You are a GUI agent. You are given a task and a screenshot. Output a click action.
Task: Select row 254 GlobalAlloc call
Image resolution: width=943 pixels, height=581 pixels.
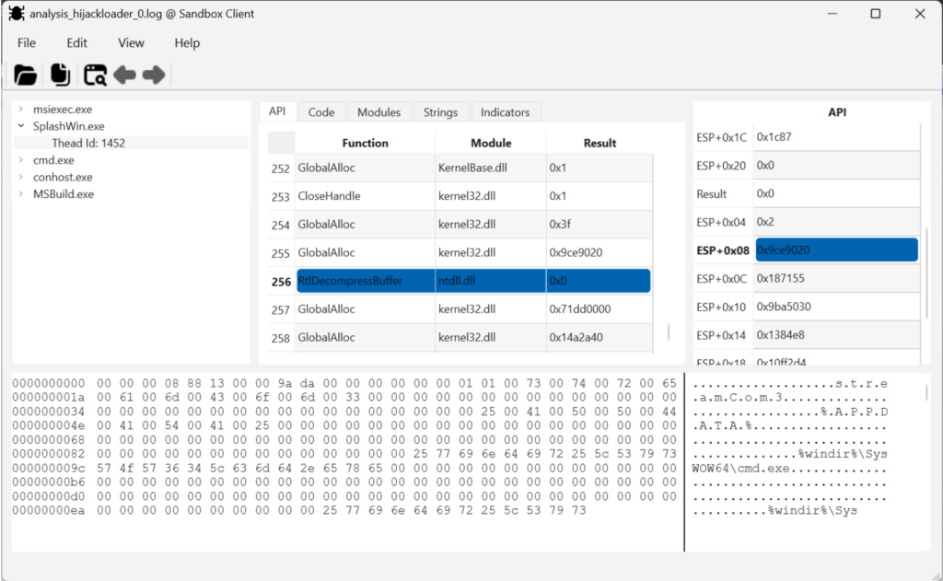pyautogui.click(x=460, y=225)
